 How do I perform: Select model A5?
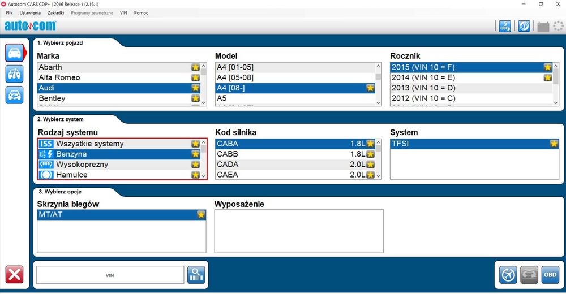coord(295,98)
